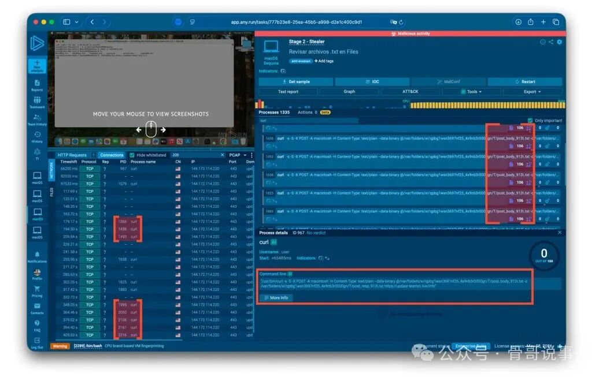
Task: Click RAM usage yellow bar graph
Action: coord(487,105)
